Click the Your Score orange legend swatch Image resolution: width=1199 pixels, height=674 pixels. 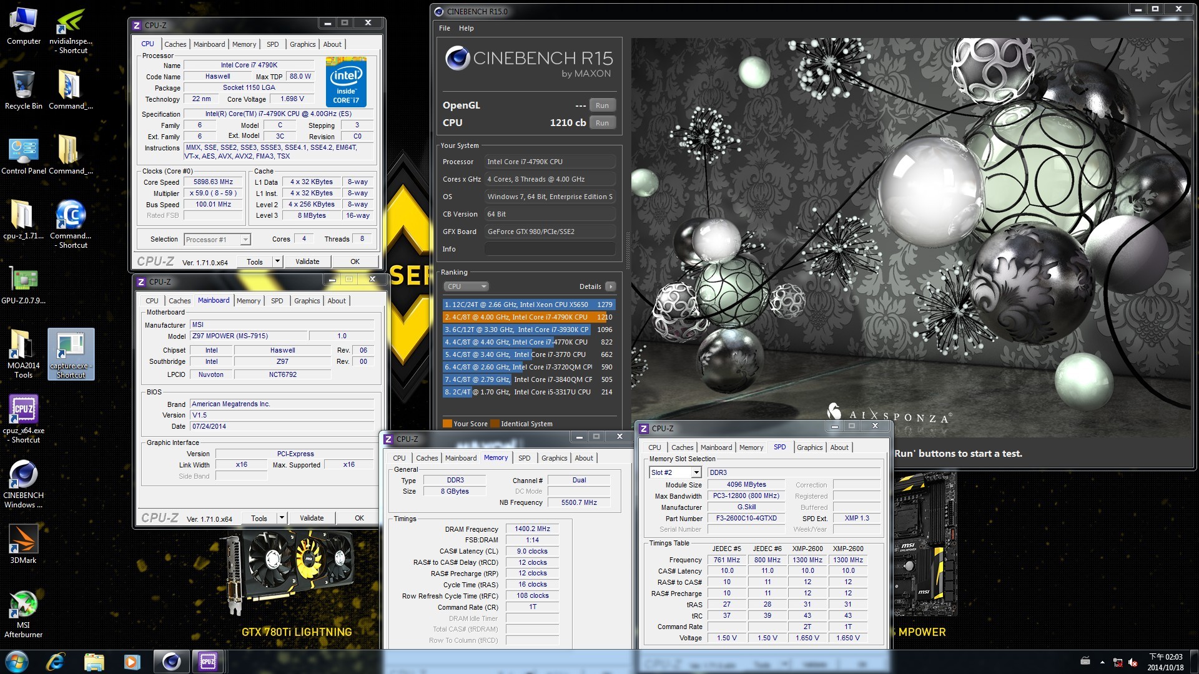[447, 424]
